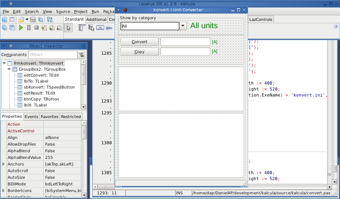
Task: Collapse the frmkonvert tree node
Action: tap(4, 63)
